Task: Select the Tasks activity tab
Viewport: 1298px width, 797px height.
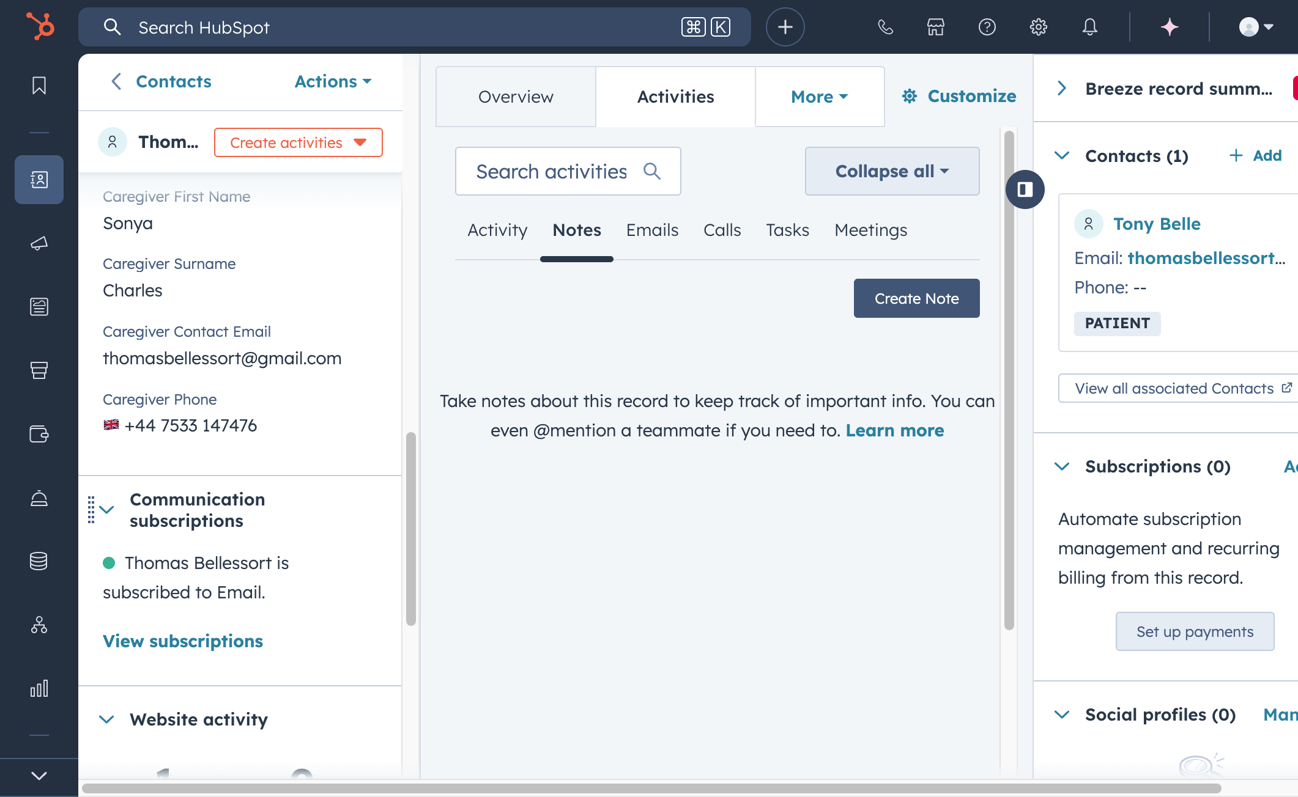Action: click(x=787, y=230)
